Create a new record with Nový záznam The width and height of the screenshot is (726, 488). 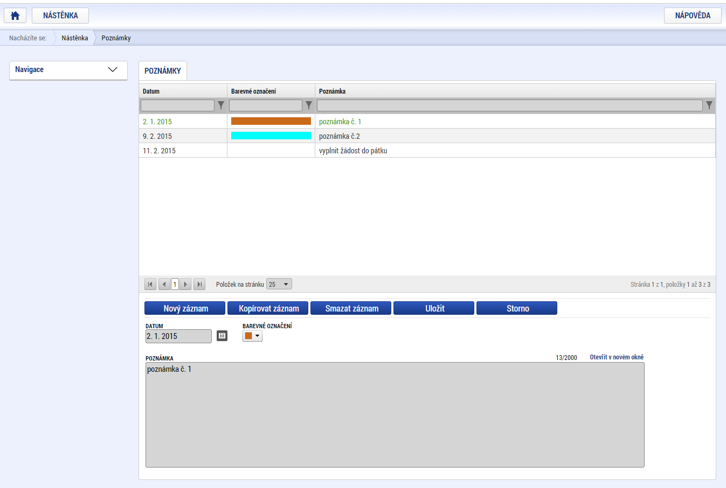click(x=185, y=308)
